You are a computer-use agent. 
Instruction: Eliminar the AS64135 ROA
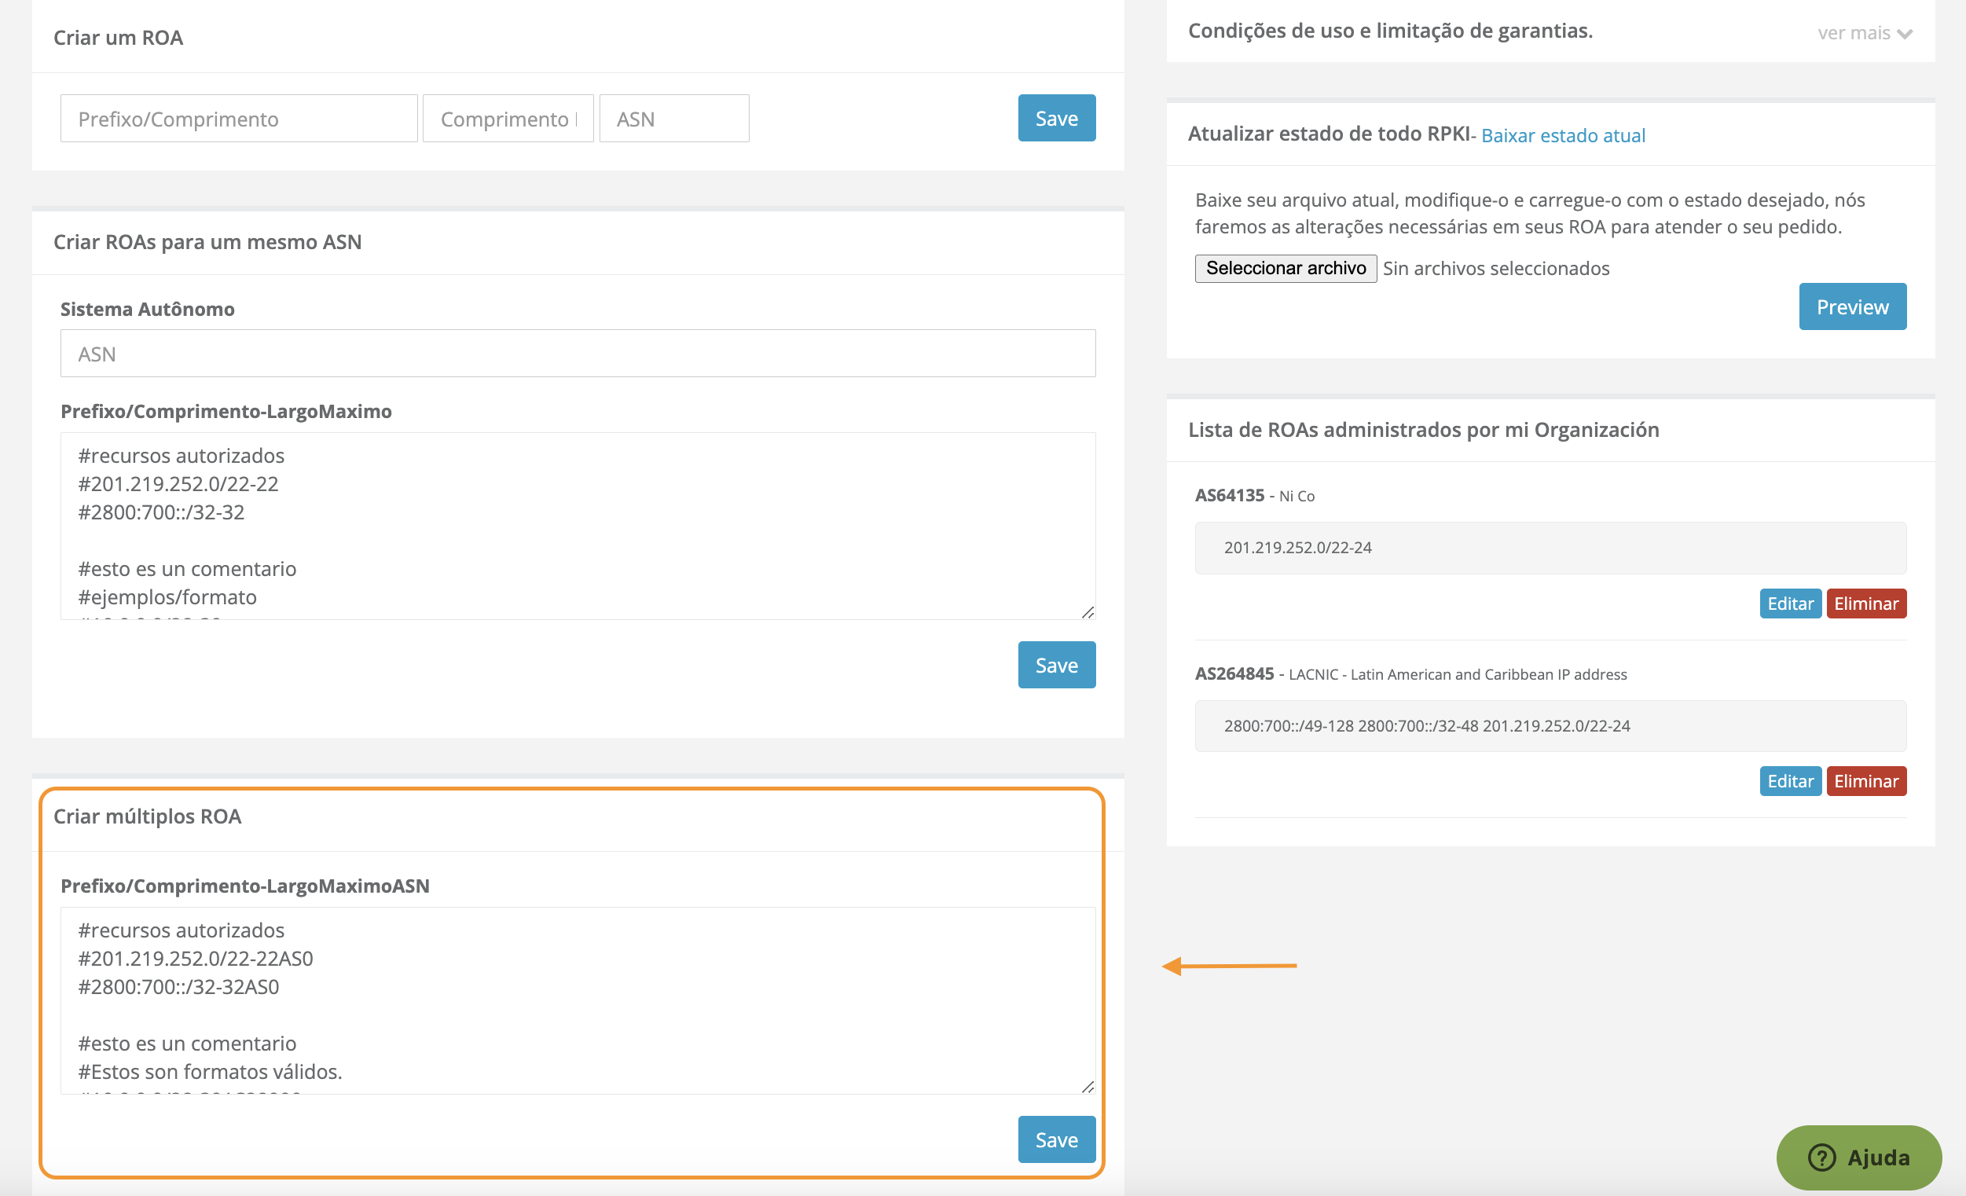point(1865,604)
